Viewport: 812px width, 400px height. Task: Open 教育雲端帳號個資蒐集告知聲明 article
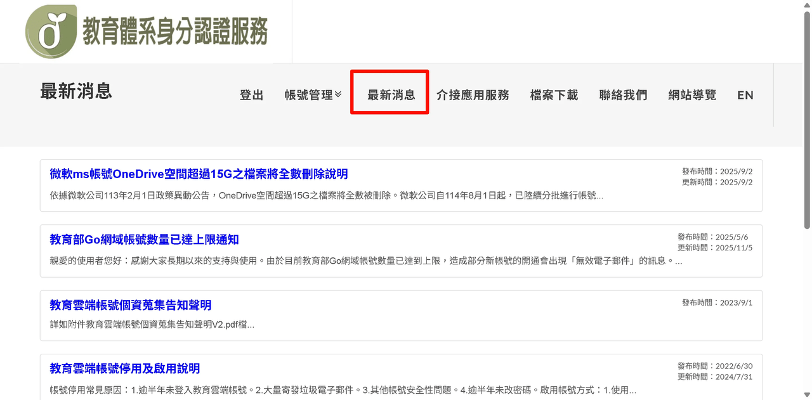click(131, 305)
